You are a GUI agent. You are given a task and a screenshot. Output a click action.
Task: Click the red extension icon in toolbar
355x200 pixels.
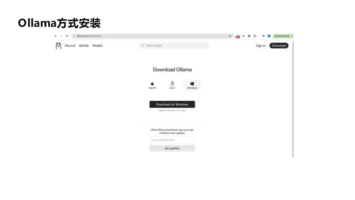[x=238, y=36]
